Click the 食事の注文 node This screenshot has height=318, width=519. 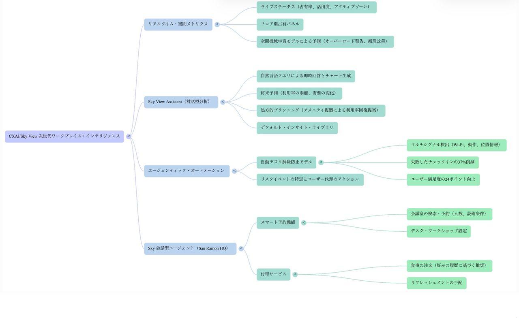coord(449,266)
